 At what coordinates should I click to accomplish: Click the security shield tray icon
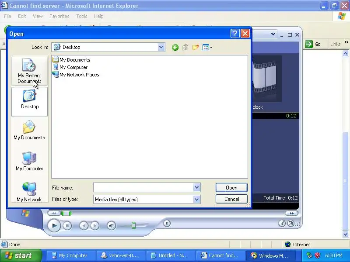pos(317,255)
